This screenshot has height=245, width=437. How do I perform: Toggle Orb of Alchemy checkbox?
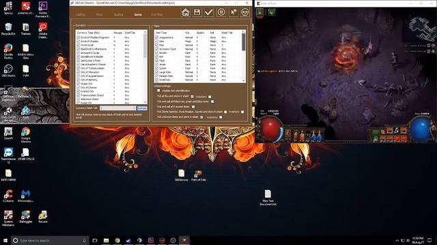tap(79, 80)
